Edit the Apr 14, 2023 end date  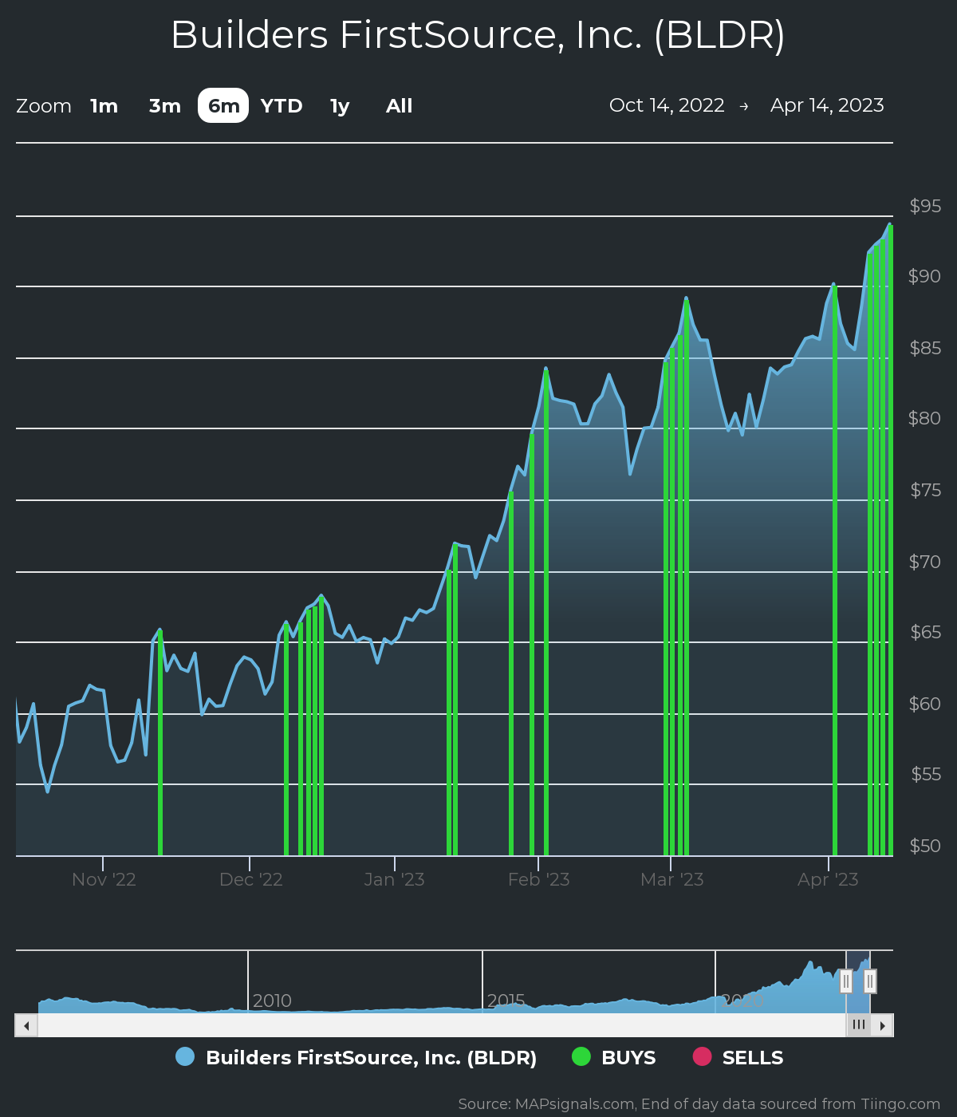tap(827, 105)
